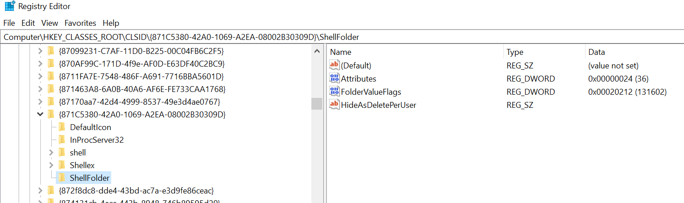Click the Registry Editor app icon

[x=10, y=7]
